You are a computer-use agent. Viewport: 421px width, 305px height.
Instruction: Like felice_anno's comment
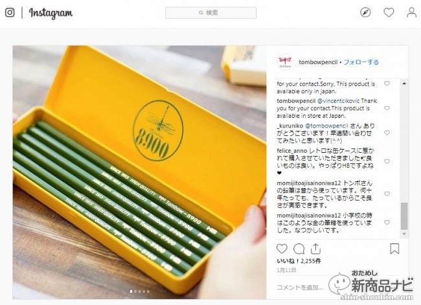coord(387,161)
